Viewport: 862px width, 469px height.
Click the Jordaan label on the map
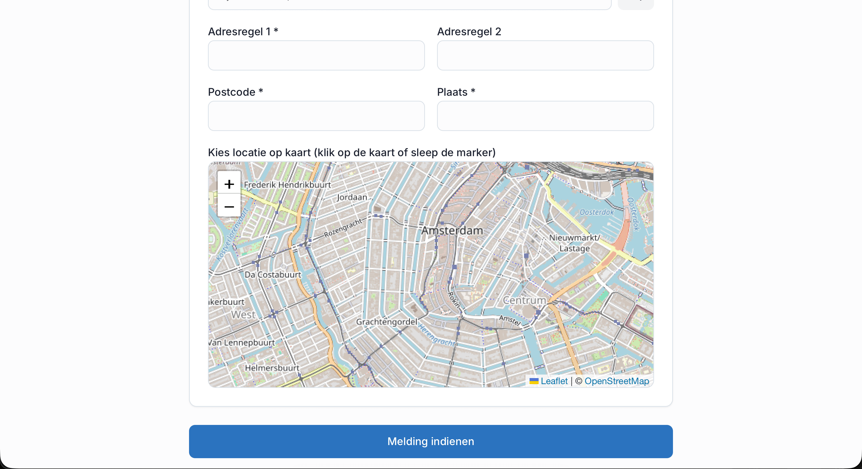[x=352, y=197]
